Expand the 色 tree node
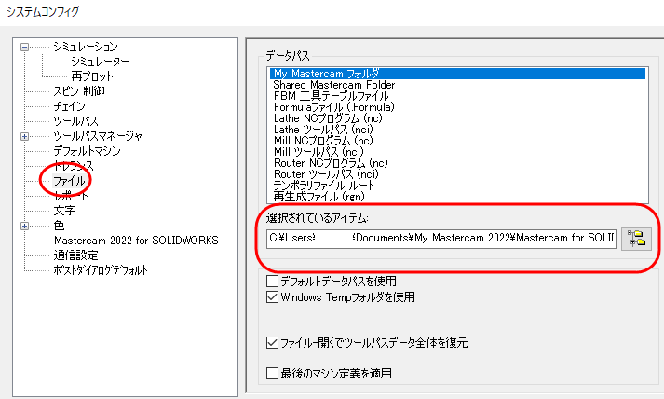This screenshot has width=664, height=399. coord(24,226)
